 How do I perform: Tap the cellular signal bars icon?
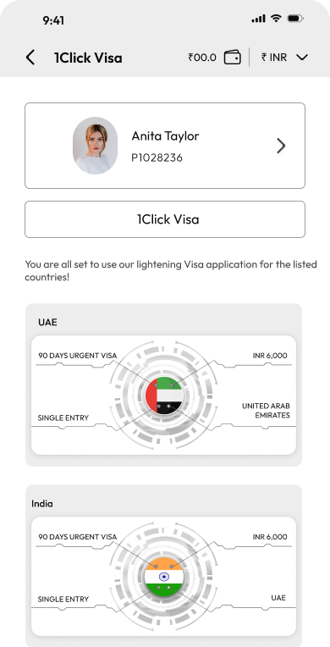coord(259,19)
